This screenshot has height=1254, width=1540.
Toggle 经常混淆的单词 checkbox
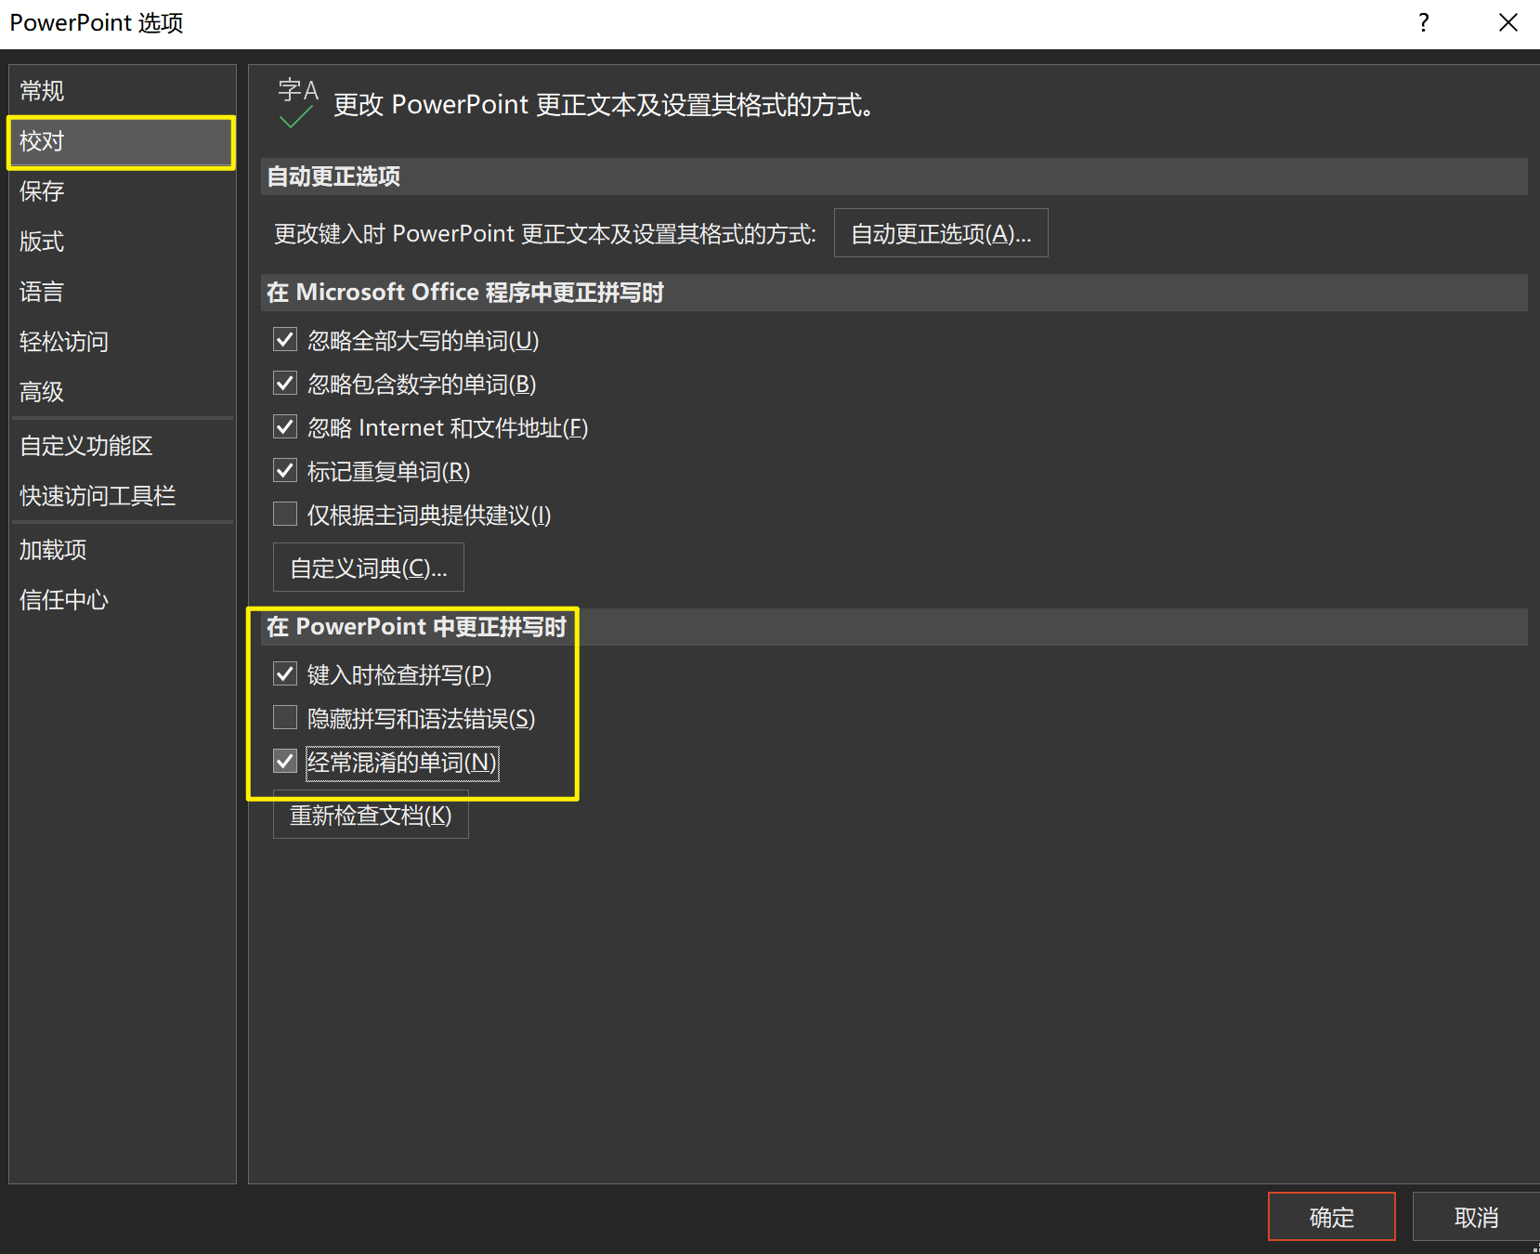pos(285,762)
